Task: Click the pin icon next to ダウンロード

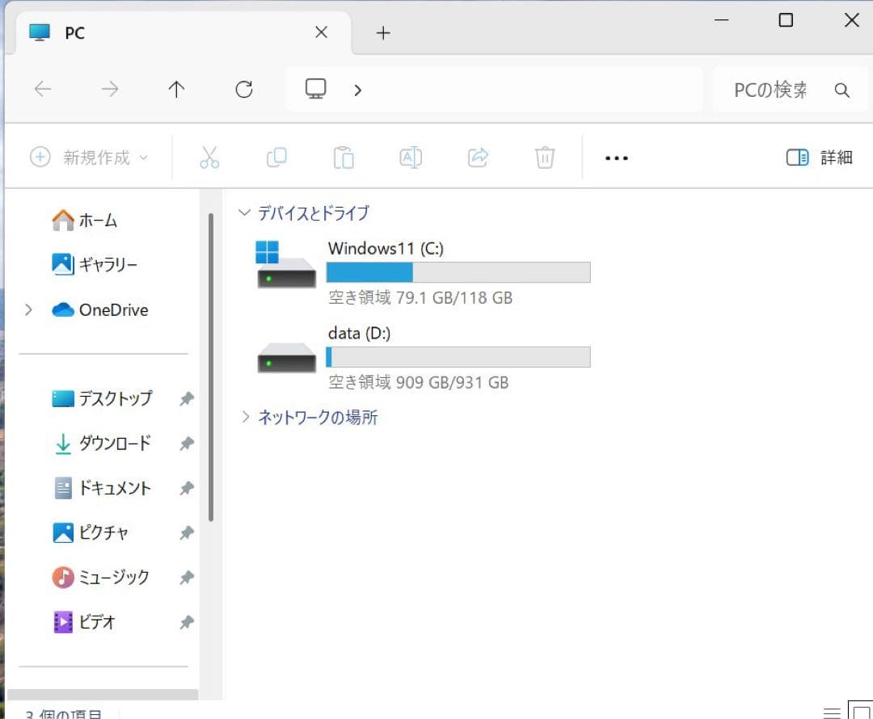Action: coord(187,444)
